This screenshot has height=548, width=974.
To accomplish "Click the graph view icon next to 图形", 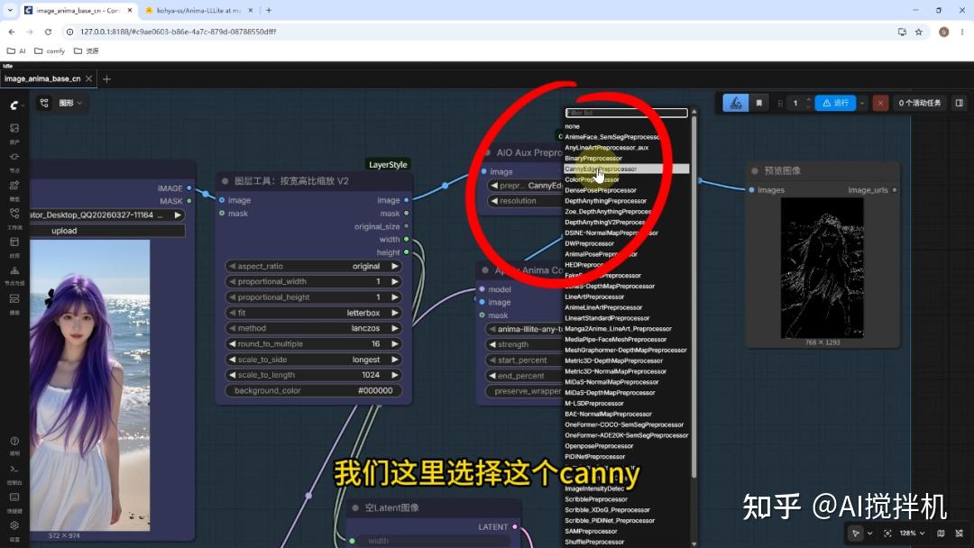I will click(x=44, y=103).
